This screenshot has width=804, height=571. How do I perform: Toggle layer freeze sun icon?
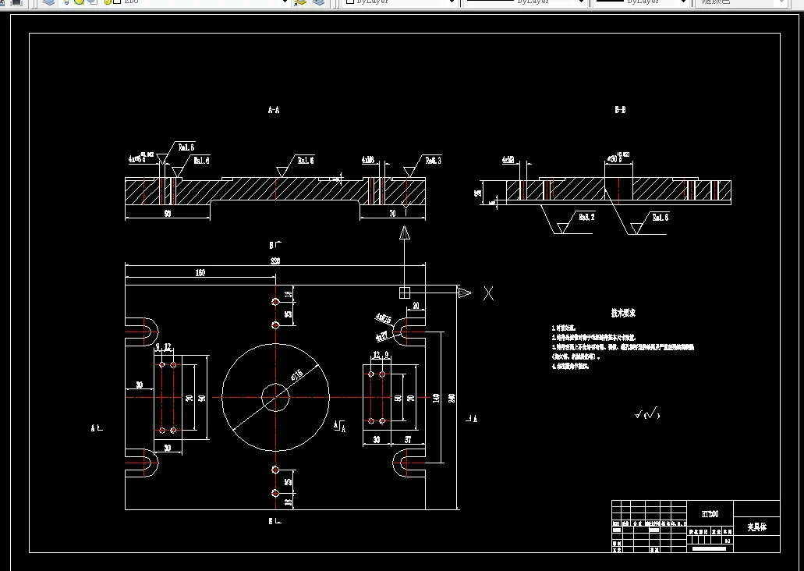[79, 2]
